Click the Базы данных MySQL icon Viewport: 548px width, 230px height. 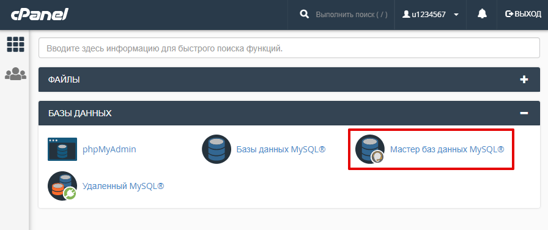217,149
